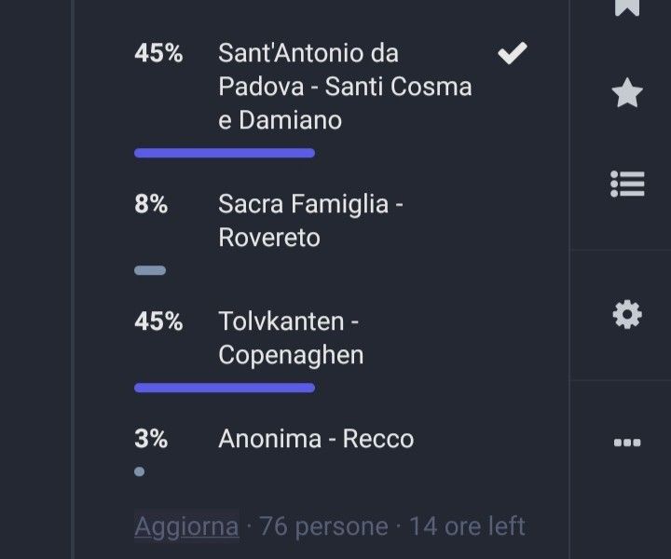
Task: Open the bookmarks icon in the sidebar
Action: tap(627, 7)
